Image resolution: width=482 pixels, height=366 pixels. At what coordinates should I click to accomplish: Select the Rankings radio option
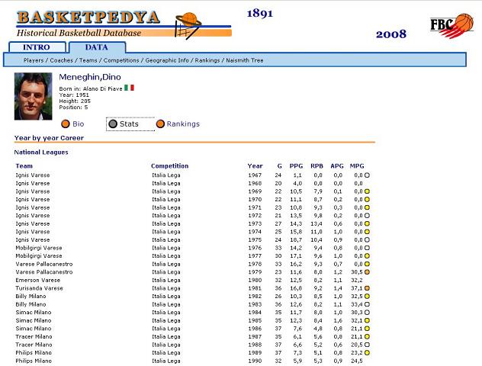[160, 124]
